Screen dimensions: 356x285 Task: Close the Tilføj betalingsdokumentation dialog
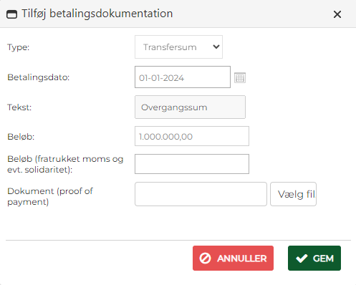(337, 14)
